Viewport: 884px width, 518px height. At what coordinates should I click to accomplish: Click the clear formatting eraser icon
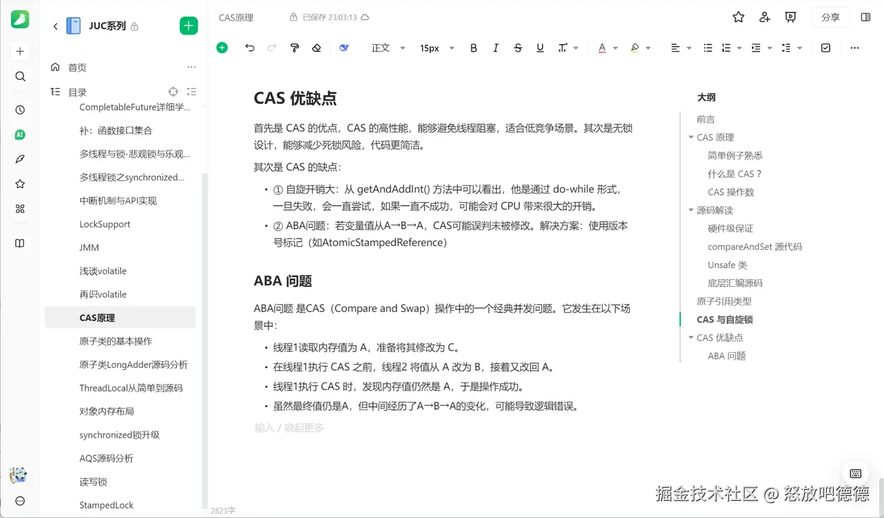click(316, 47)
